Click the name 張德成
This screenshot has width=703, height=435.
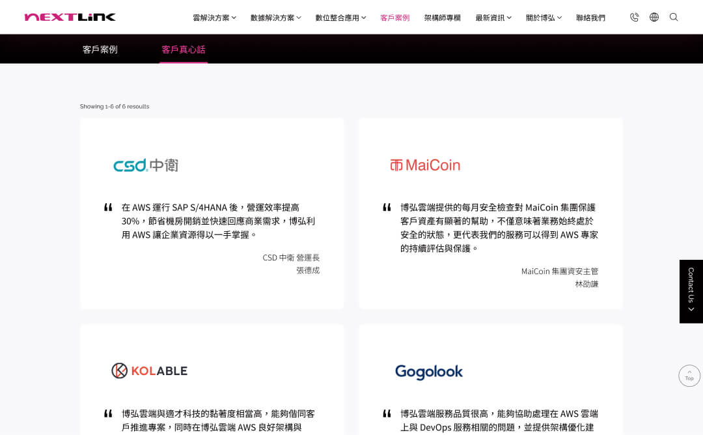click(307, 270)
